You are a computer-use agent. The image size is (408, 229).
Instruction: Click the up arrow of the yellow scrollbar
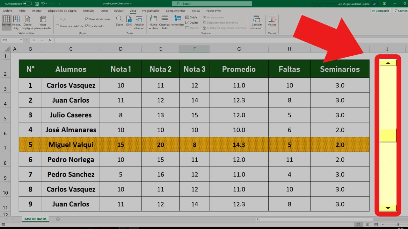coord(388,63)
